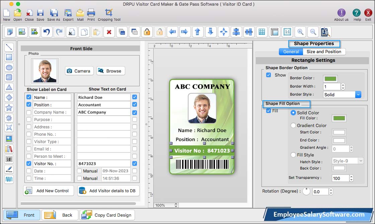Open the gradient Start Color swatch
The height and width of the screenshot is (224, 375).
pyautogui.click(x=339, y=132)
